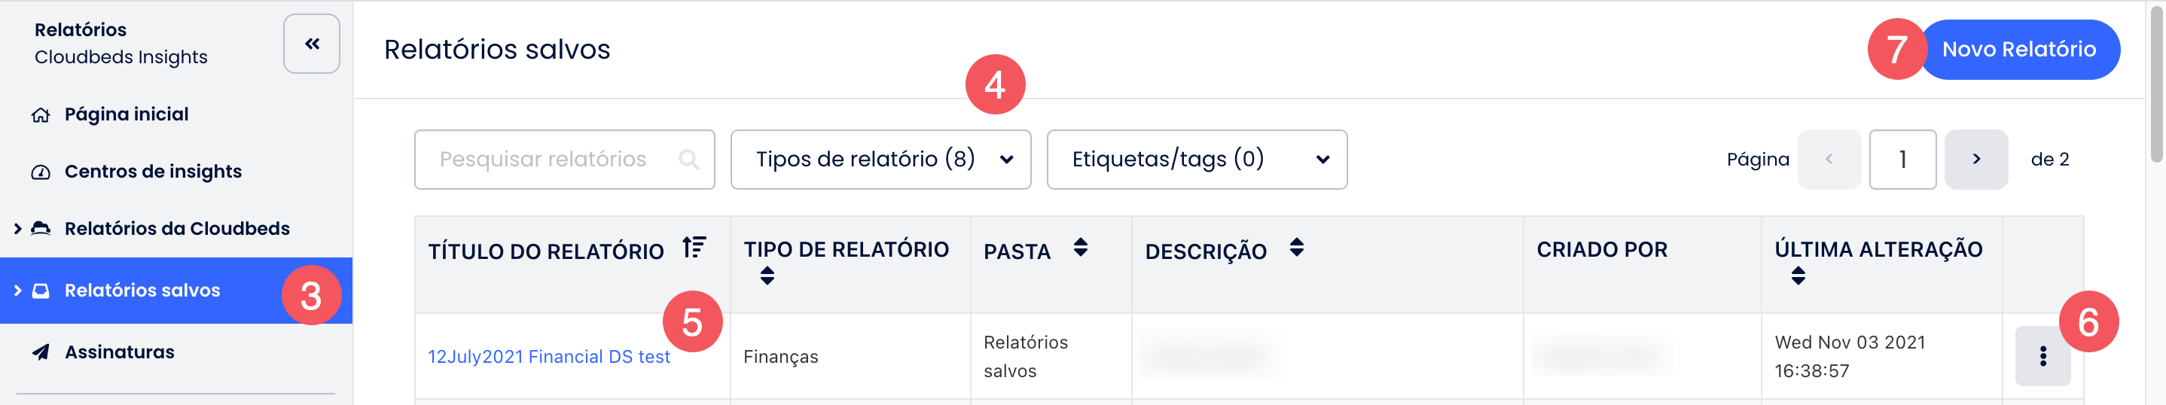Image resolution: width=2166 pixels, height=405 pixels.
Task: Expand Relatórios da Cloudbeds tree chevron
Action: [x=17, y=229]
